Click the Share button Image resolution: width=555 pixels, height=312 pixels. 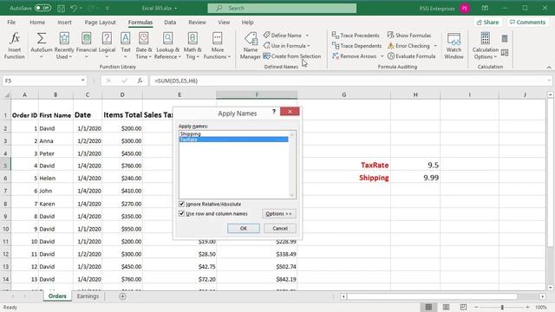coord(487,22)
